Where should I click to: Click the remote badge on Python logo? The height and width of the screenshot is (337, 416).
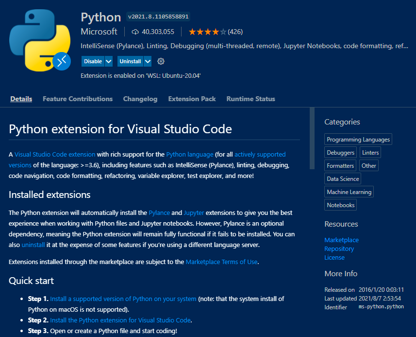pyautogui.click(x=62, y=61)
